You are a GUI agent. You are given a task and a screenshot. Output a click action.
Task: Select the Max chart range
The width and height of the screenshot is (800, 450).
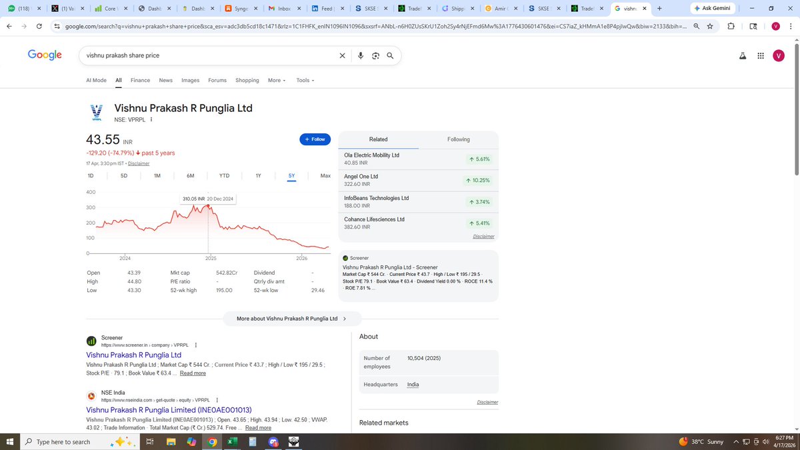click(x=325, y=175)
